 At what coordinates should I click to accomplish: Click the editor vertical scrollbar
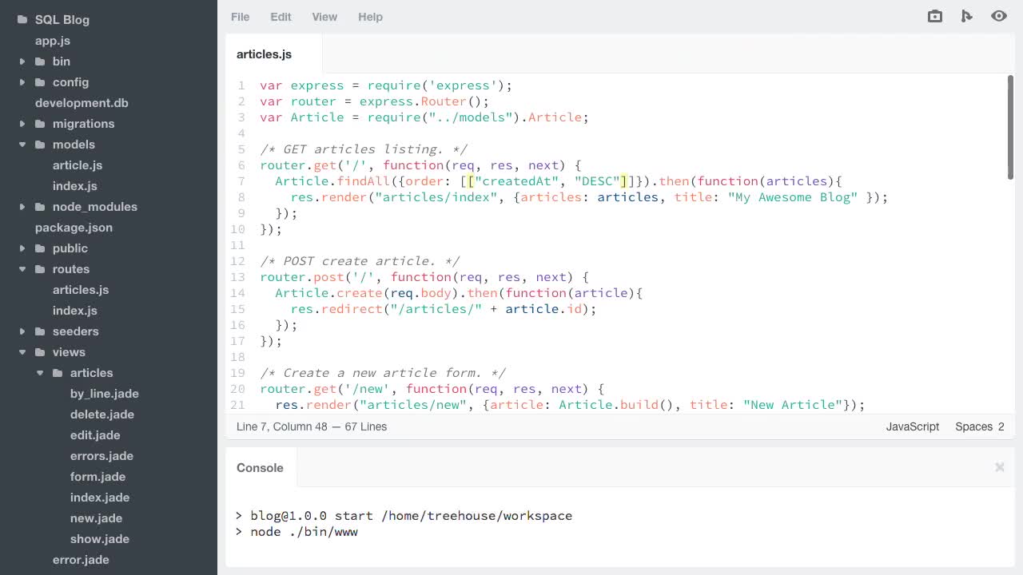1010,128
